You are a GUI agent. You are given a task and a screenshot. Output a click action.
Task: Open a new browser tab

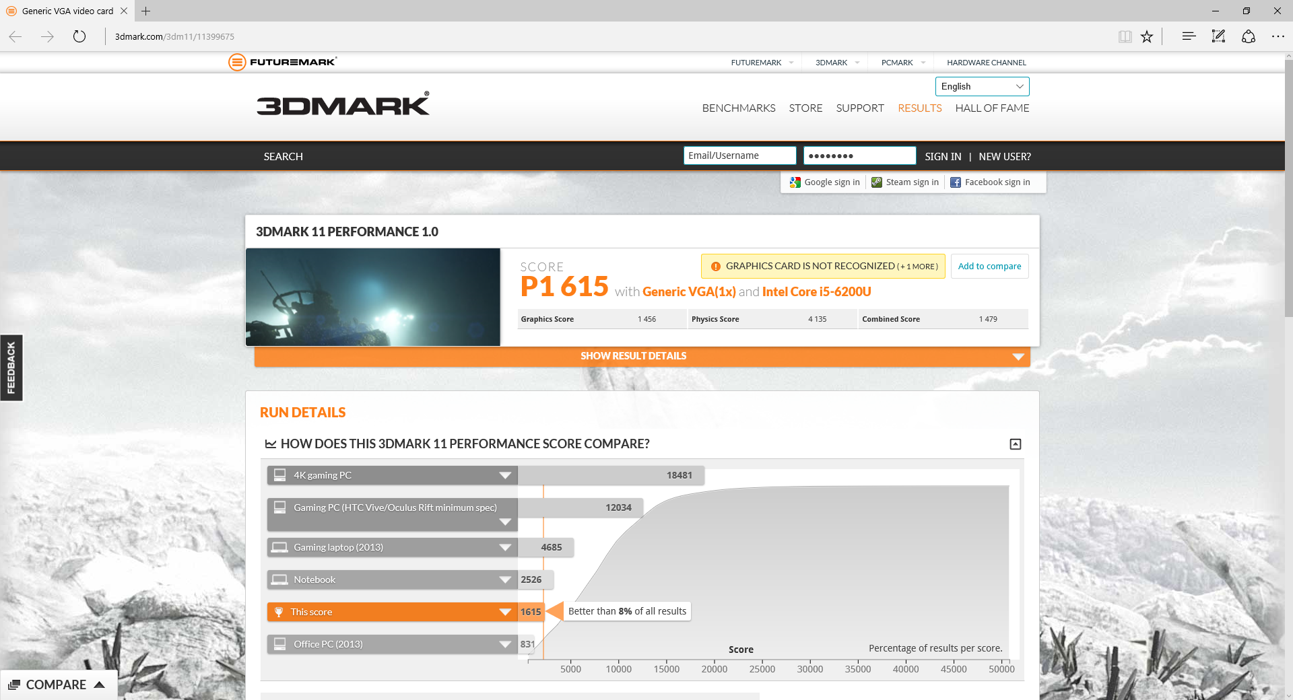(x=145, y=11)
